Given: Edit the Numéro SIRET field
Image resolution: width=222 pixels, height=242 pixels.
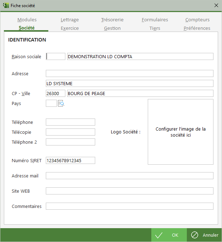Looking at the screenshot, I should click(x=70, y=160).
